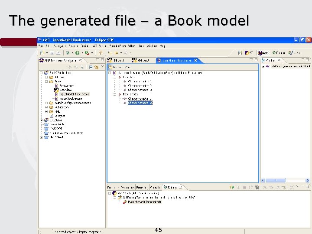
Task: Select Chapter chapter 3 in editor tree
Action: pyautogui.click(x=140, y=90)
